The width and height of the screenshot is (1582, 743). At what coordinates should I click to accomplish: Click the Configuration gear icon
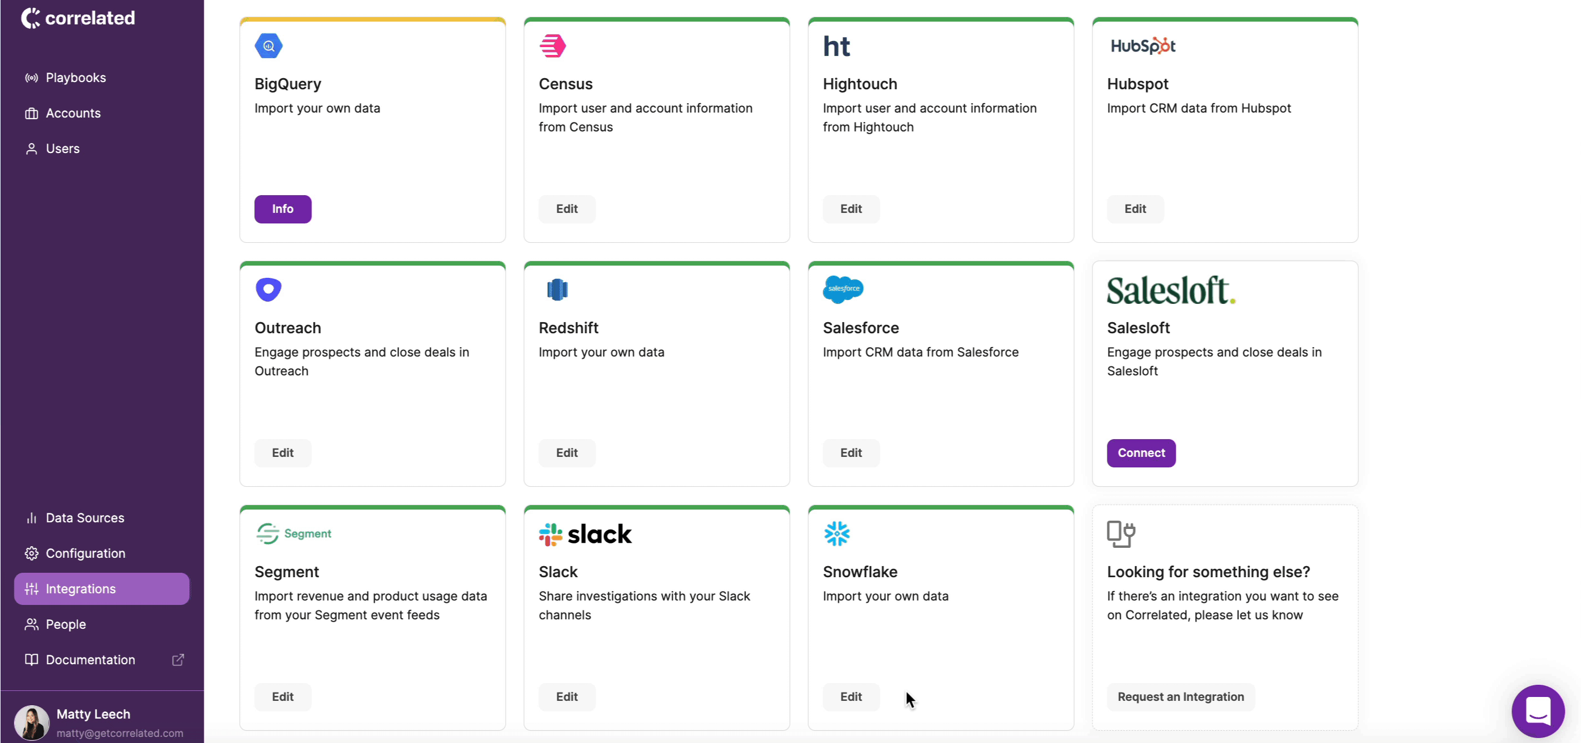coord(31,553)
